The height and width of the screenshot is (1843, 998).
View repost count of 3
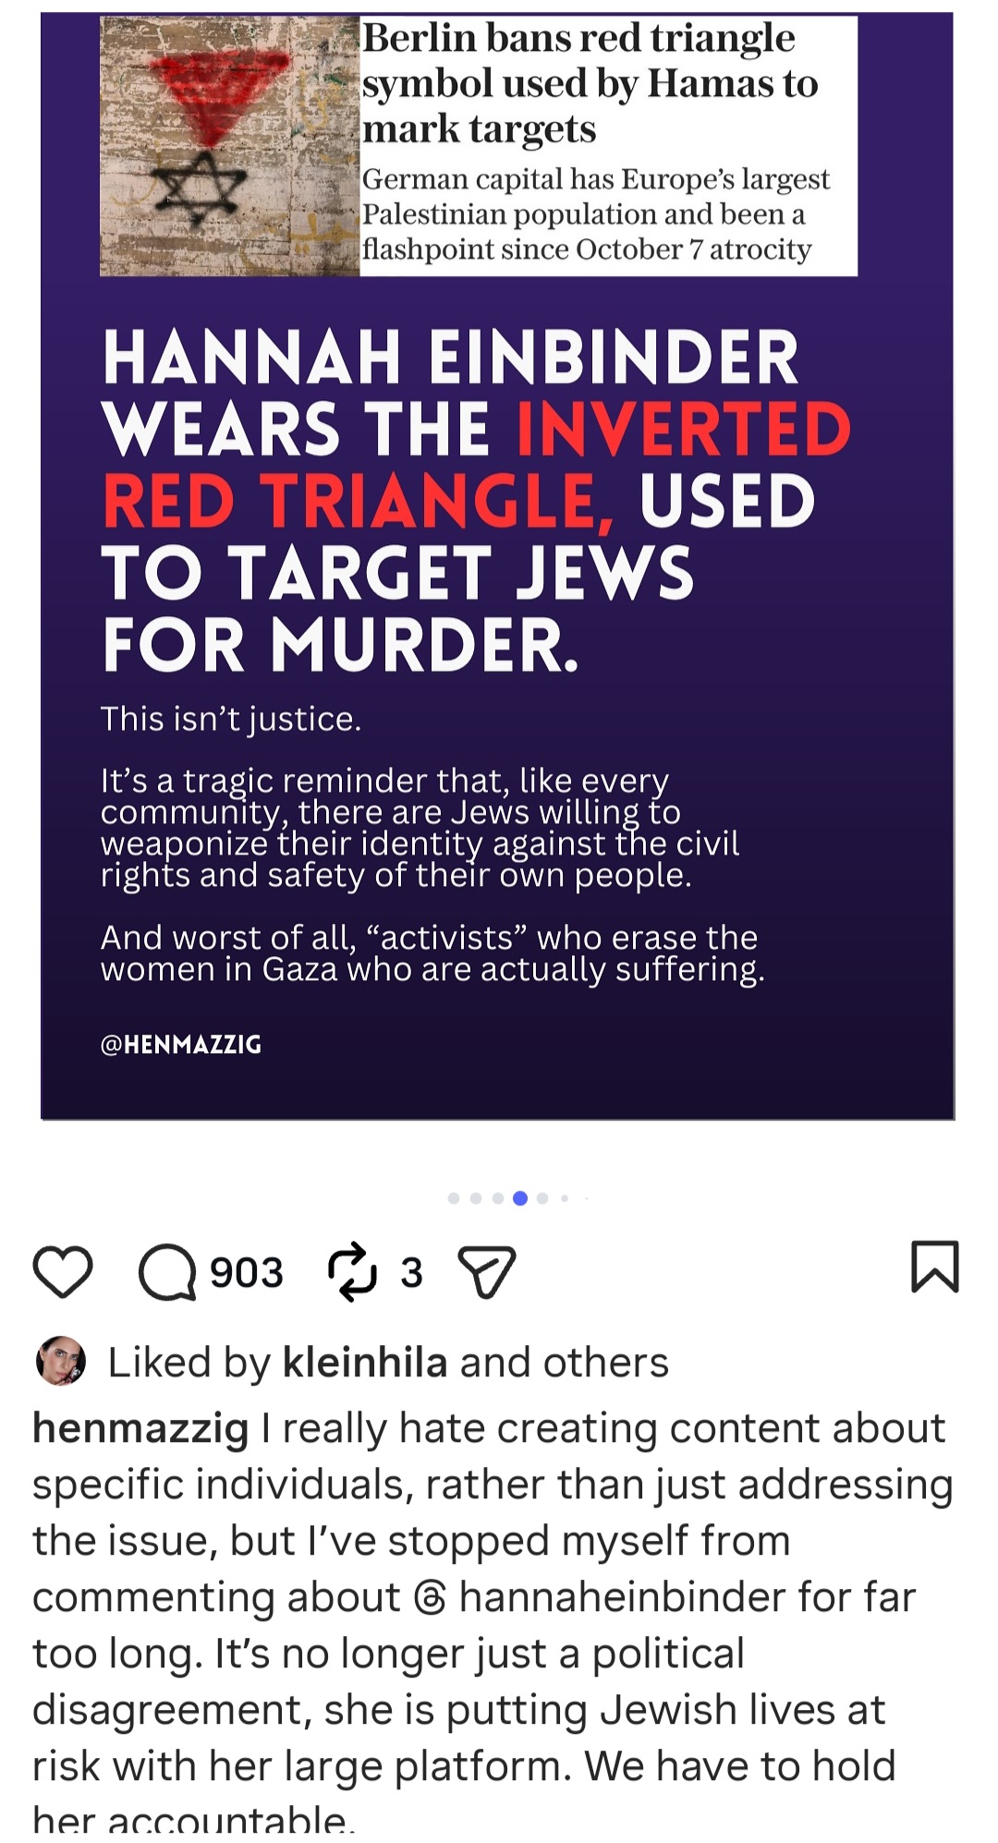411,1272
